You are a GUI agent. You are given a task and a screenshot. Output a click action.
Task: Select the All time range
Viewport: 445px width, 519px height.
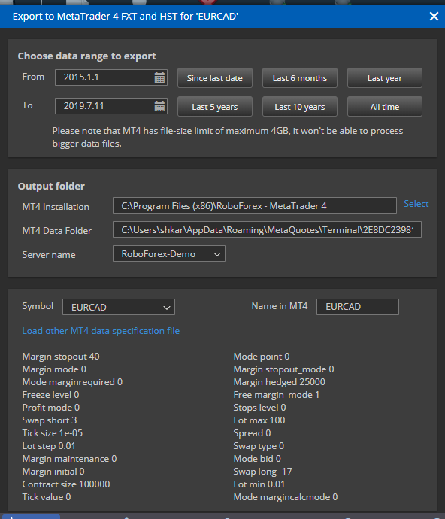(385, 107)
